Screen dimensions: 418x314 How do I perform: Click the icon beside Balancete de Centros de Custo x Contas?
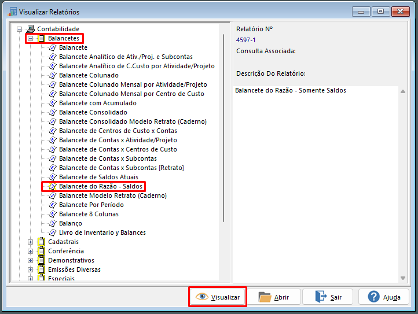coord(53,131)
